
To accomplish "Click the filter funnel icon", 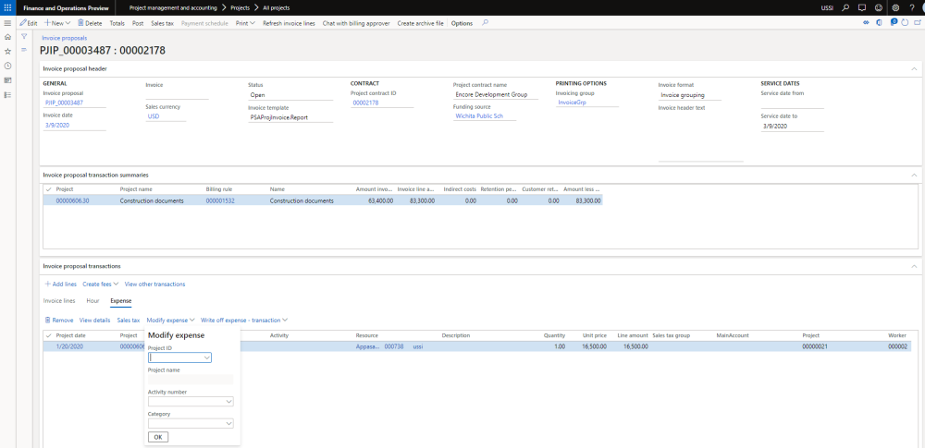I will coord(24,37).
